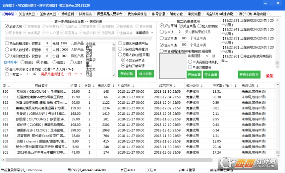Switch to 签到领京豆 tab
The image size is (285, 173).
(x=48, y=14)
